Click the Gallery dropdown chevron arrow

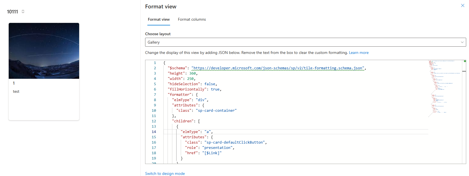click(462, 42)
